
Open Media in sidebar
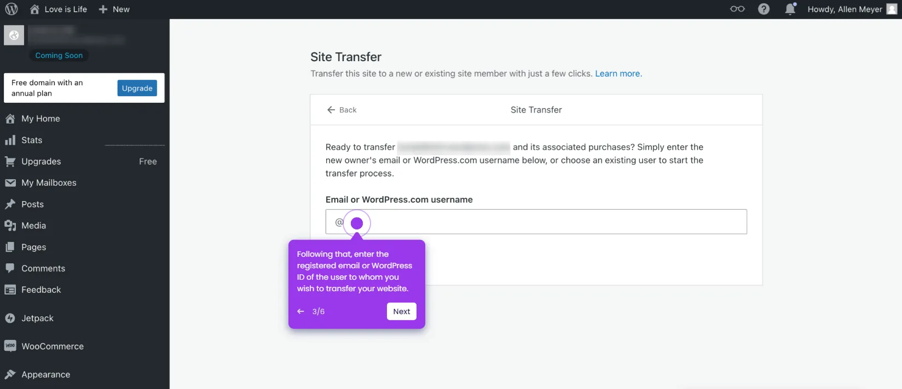33,226
